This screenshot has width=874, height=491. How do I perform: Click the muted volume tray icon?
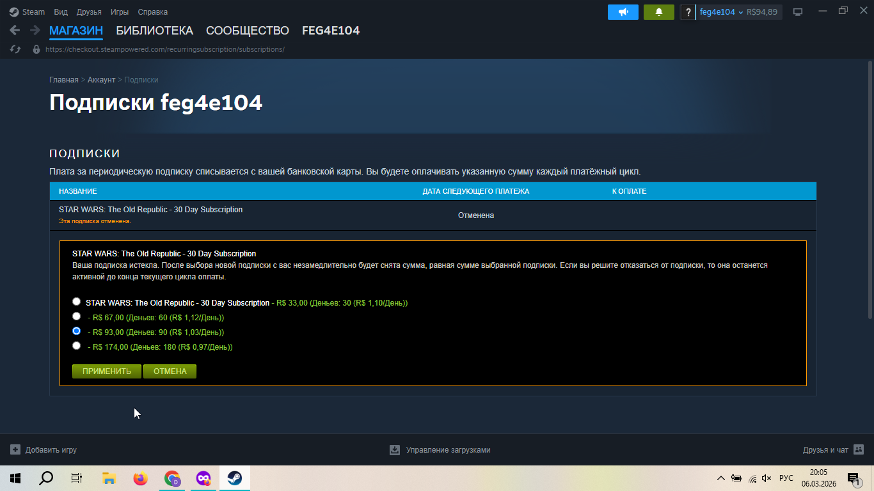(x=767, y=478)
